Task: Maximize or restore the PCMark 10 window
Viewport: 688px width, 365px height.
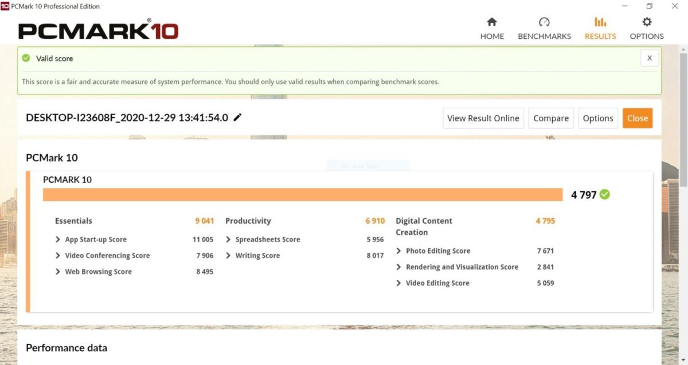Action: tap(649, 6)
